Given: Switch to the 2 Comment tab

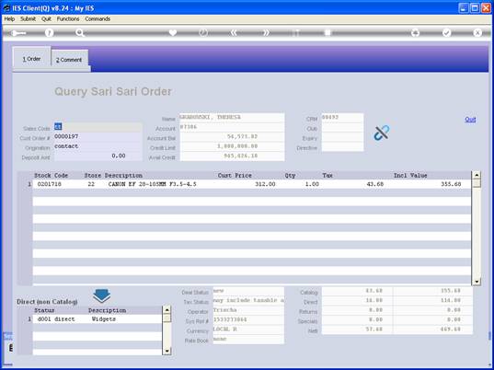Looking at the screenshot, I should (x=69, y=60).
